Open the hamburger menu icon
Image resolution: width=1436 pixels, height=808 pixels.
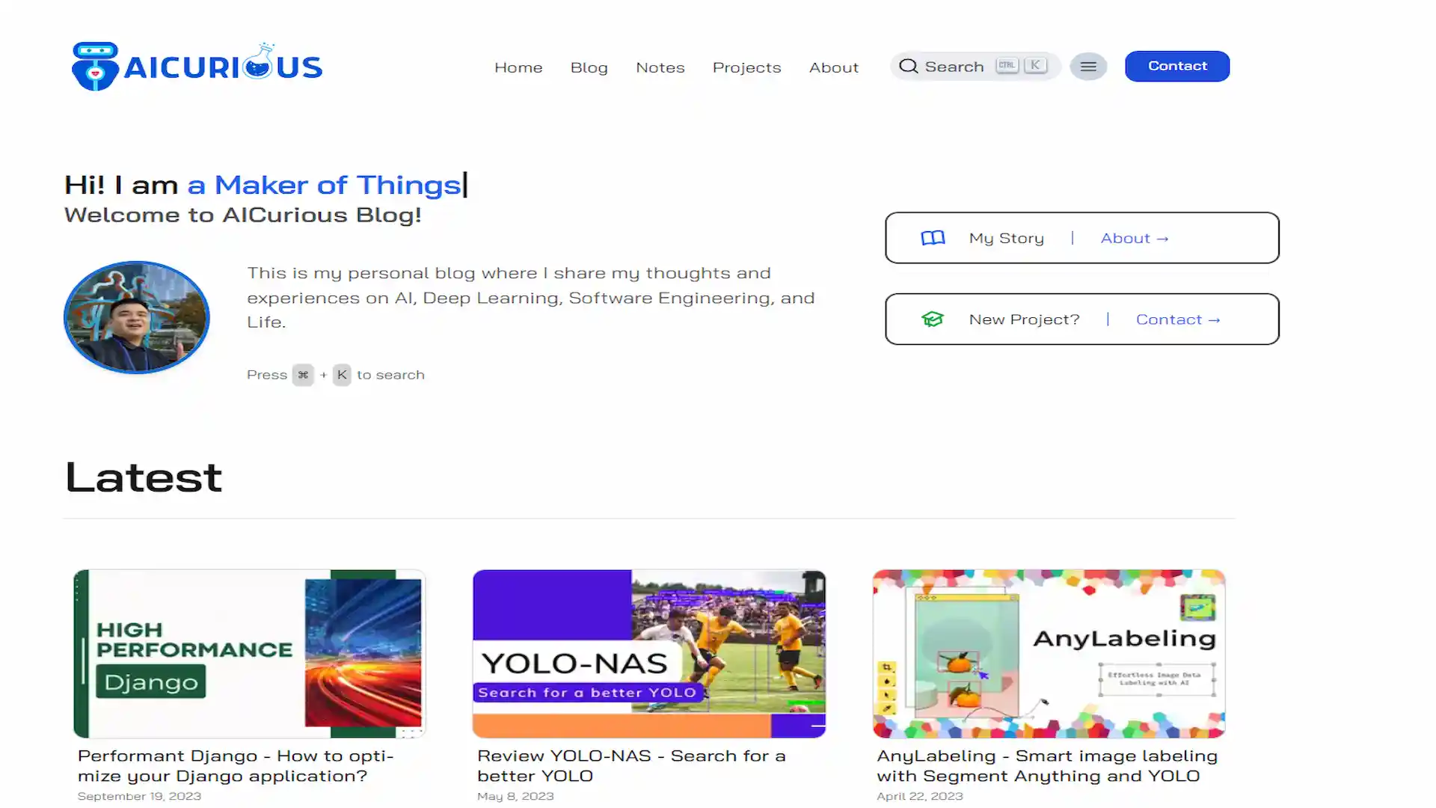(x=1088, y=67)
